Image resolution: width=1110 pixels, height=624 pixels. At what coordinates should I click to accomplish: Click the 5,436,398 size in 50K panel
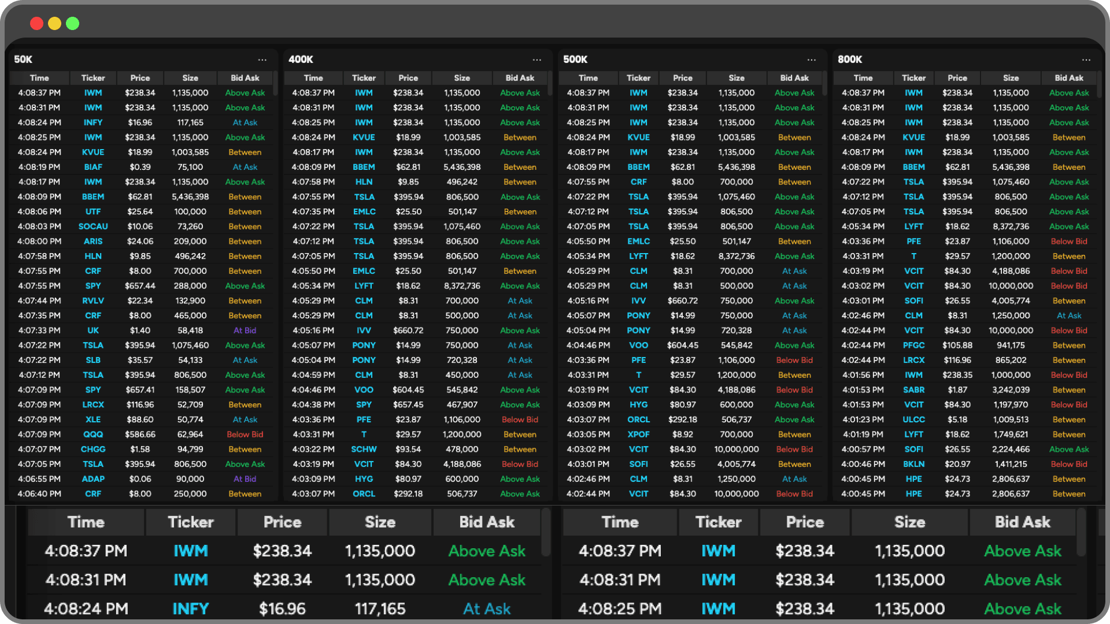coord(190,197)
